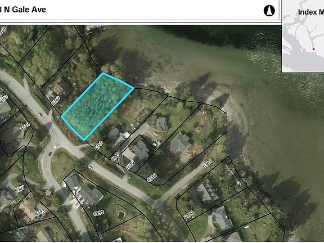Select the 6303 parcel label
The height and width of the screenshot is (243, 324).
pos(40,213)
